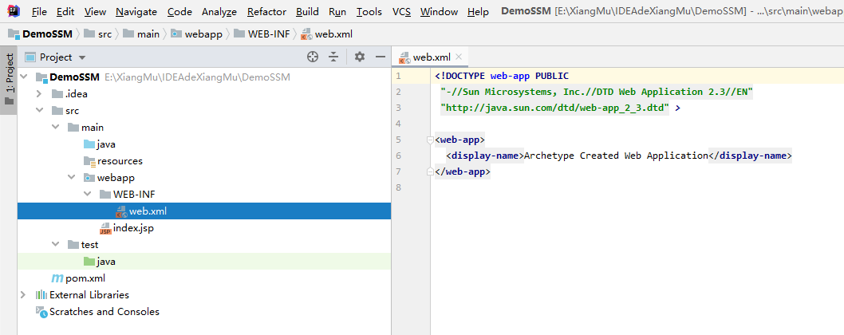844x335 pixels.
Task: Open the Build menu
Action: [x=307, y=11]
